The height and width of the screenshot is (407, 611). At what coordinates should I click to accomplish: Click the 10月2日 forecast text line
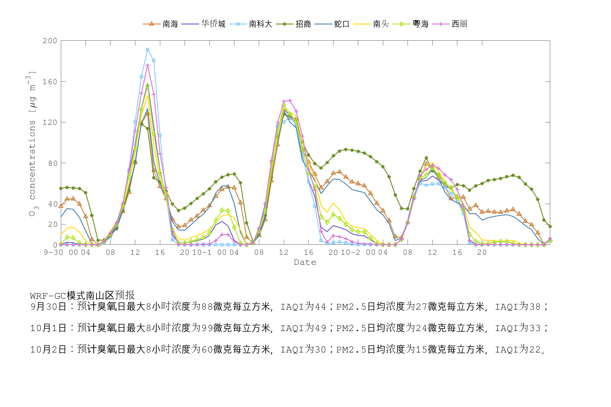pos(287,349)
